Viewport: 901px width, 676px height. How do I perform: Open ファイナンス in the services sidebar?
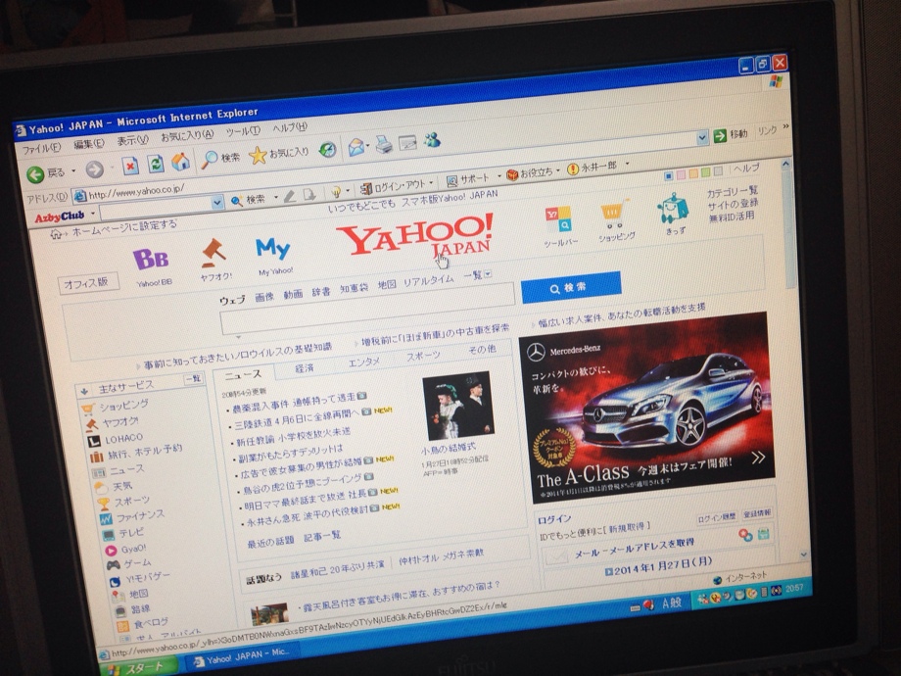[x=140, y=515]
